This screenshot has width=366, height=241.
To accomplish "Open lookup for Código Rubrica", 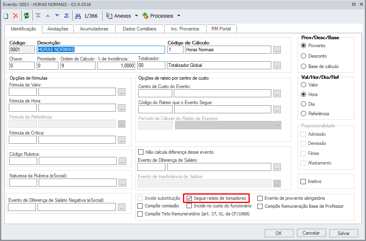I will (x=123, y=161).
